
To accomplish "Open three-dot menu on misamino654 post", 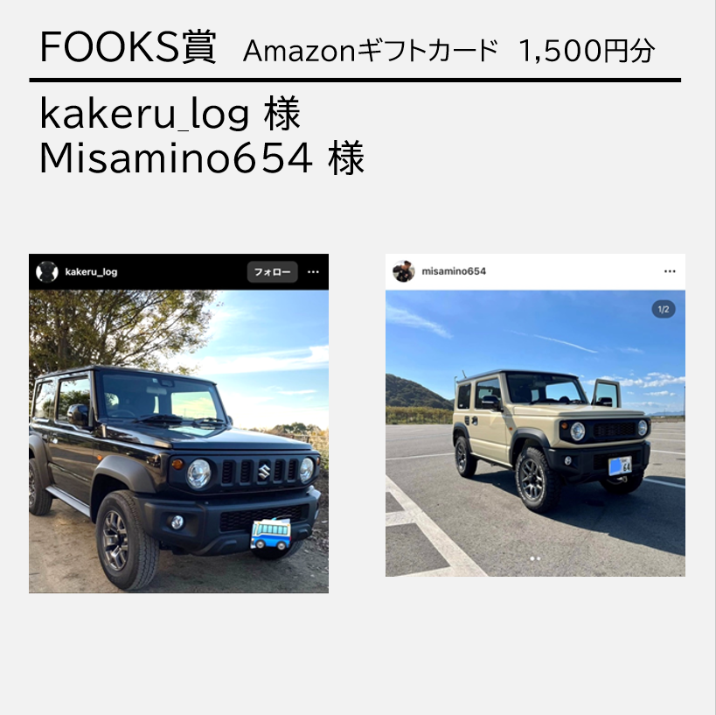I will coord(670,271).
